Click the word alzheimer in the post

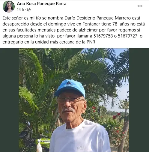(88, 30)
